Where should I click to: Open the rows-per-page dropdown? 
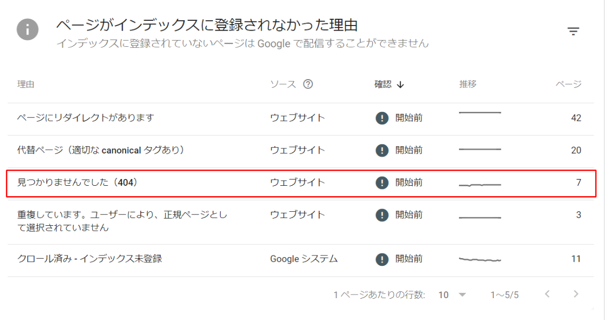pyautogui.click(x=453, y=295)
